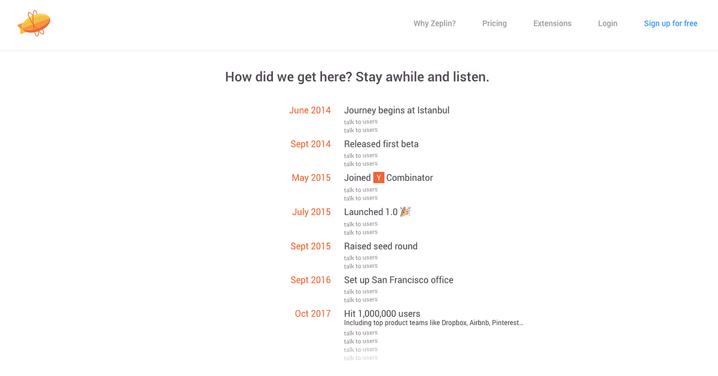Select the Sept 2016 date label
This screenshot has width=718, height=376.
311,280
